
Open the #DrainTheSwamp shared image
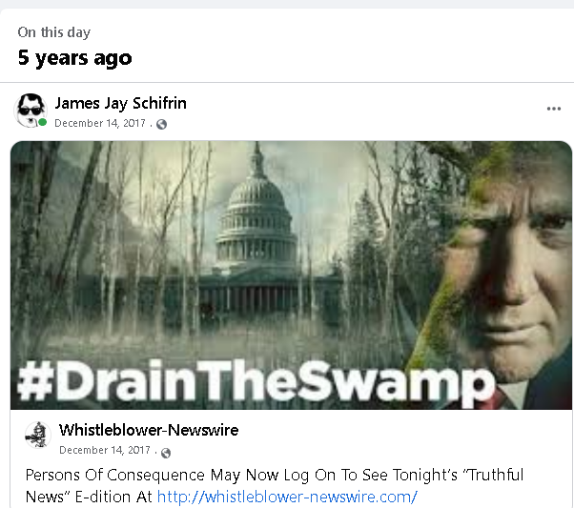pyautogui.click(x=291, y=274)
